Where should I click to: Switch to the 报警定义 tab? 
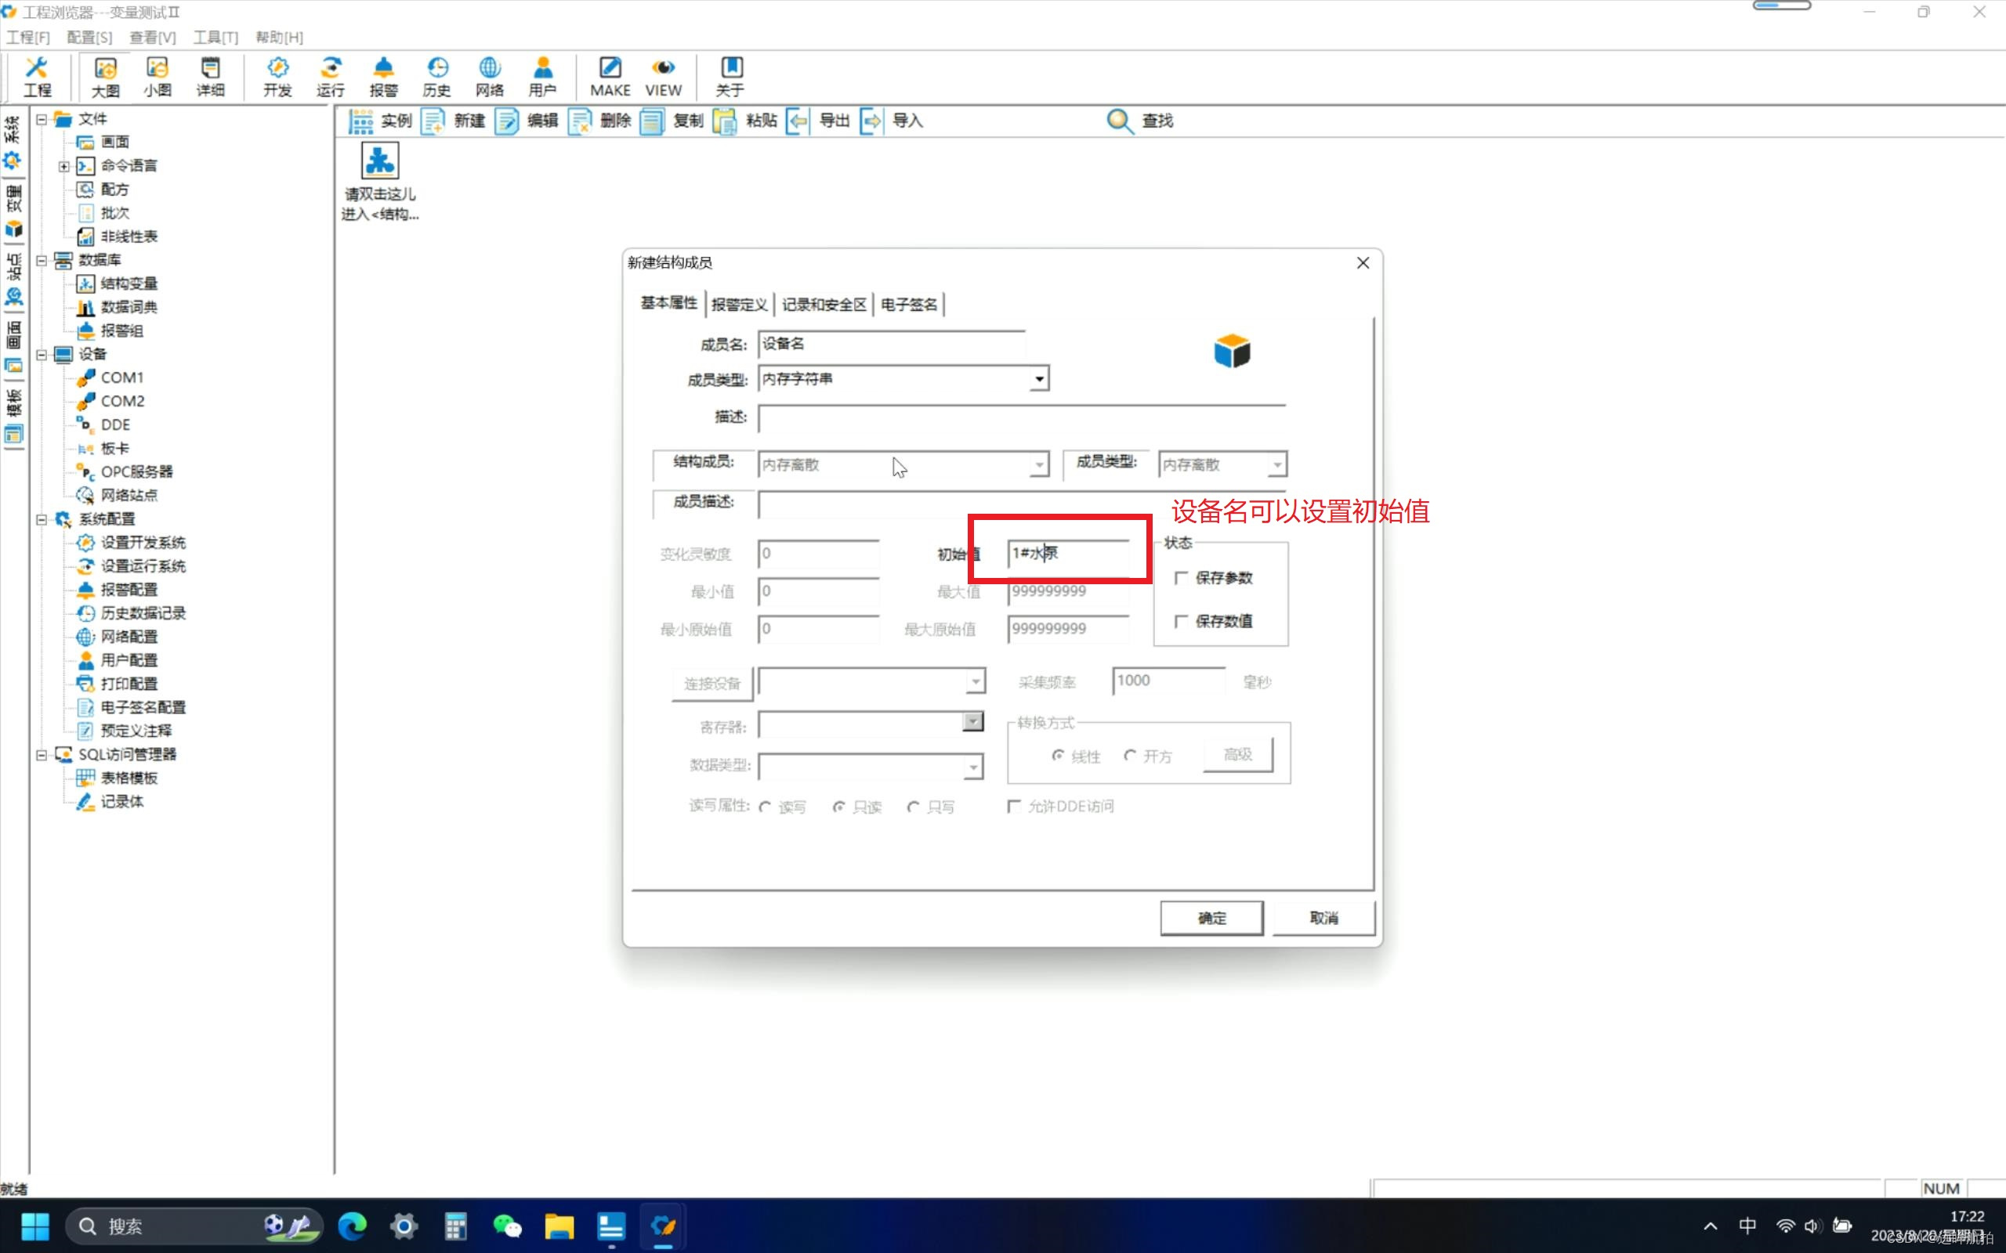(739, 305)
